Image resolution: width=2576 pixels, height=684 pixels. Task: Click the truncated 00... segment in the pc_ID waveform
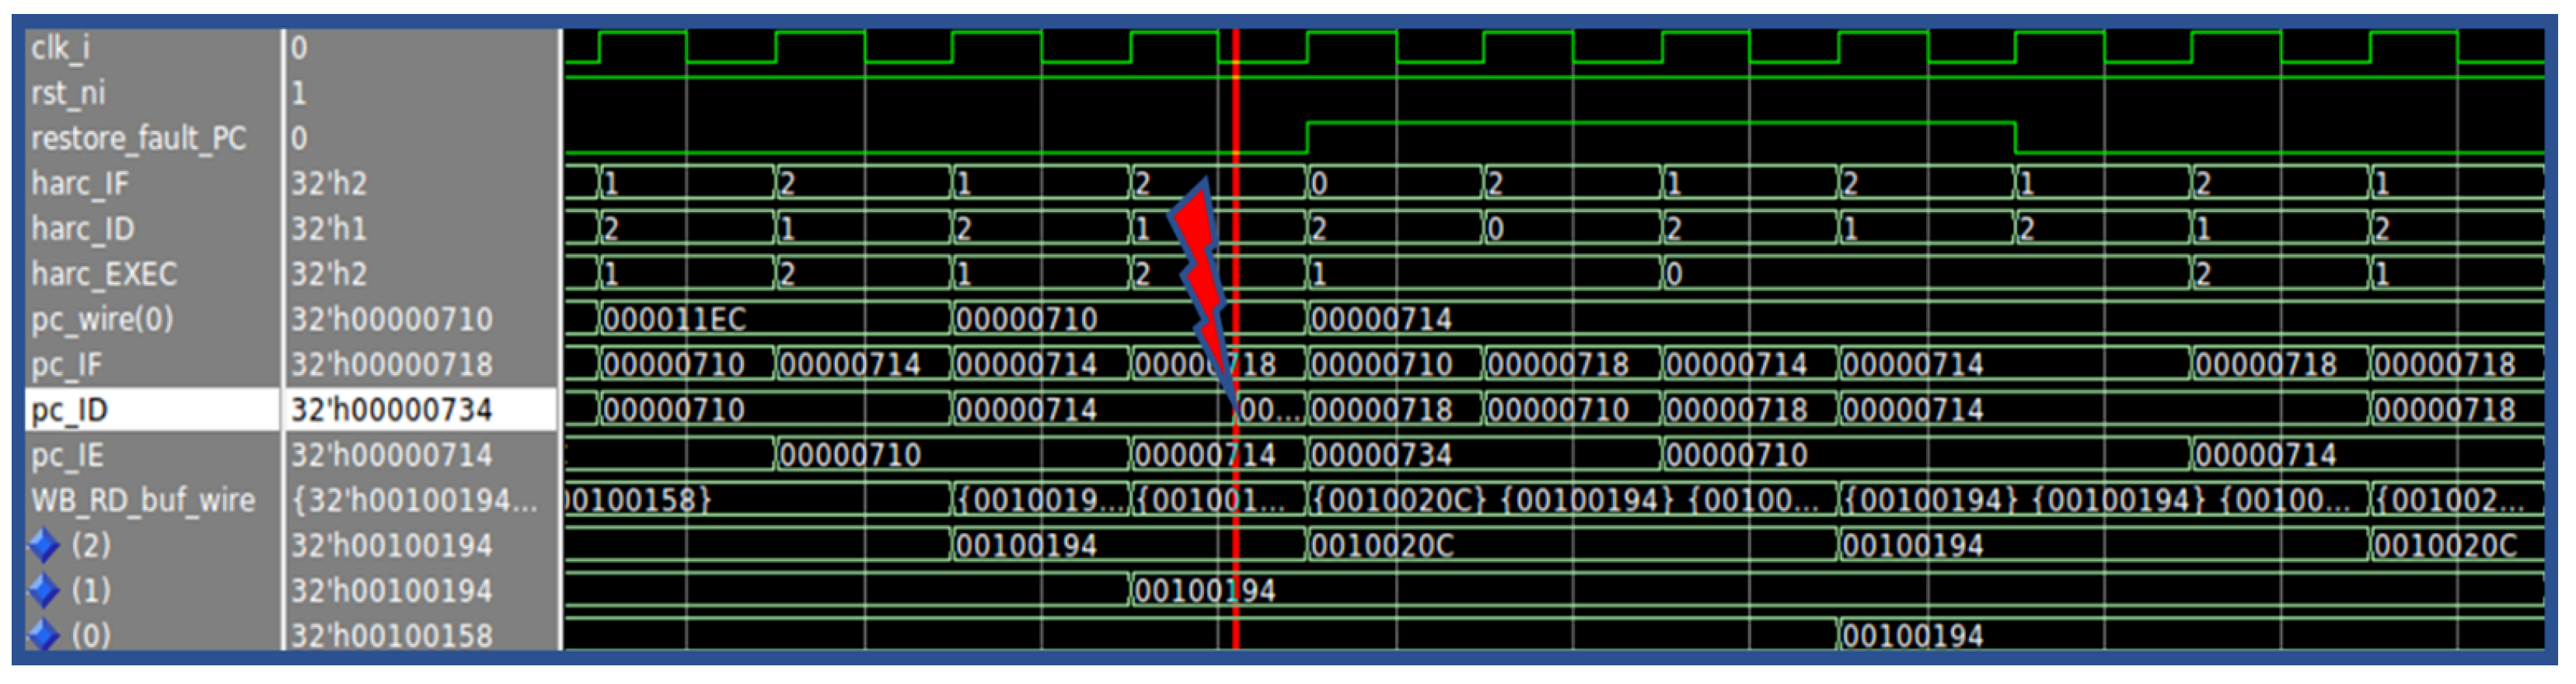click(1271, 409)
